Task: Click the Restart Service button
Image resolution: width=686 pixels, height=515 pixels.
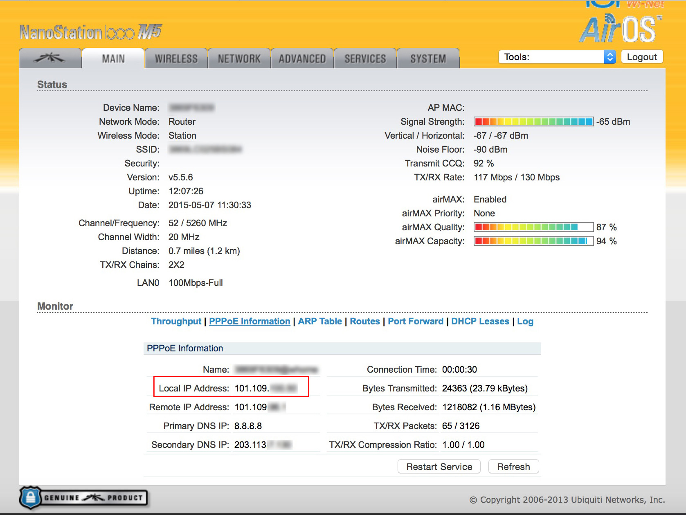Action: tap(439, 467)
